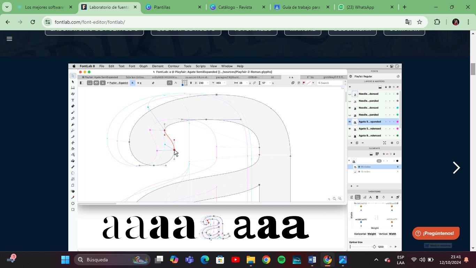Open the Chrome tab search dropdown
This screenshot has width=476, height=268.
coord(7,7)
